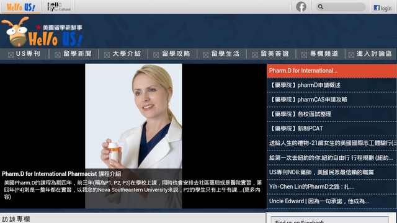Image resolution: width=397 pixels, height=223 pixels.
Task: Open 送給人生的禮物 volunteer article
Action: 331,143
